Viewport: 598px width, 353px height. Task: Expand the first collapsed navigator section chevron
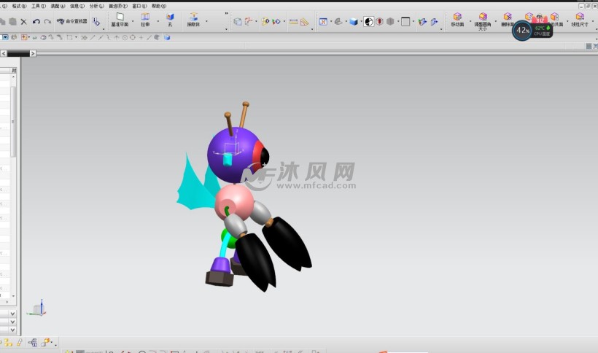coord(12,314)
